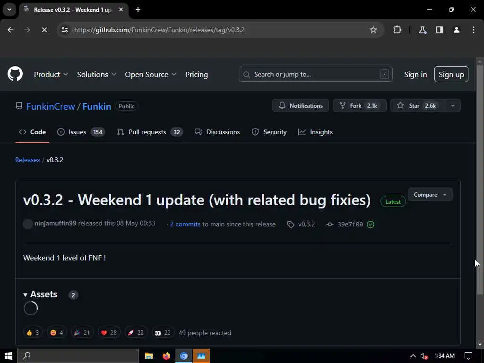Open the Pull requests tab
This screenshot has height=363, width=484.
[x=150, y=132]
